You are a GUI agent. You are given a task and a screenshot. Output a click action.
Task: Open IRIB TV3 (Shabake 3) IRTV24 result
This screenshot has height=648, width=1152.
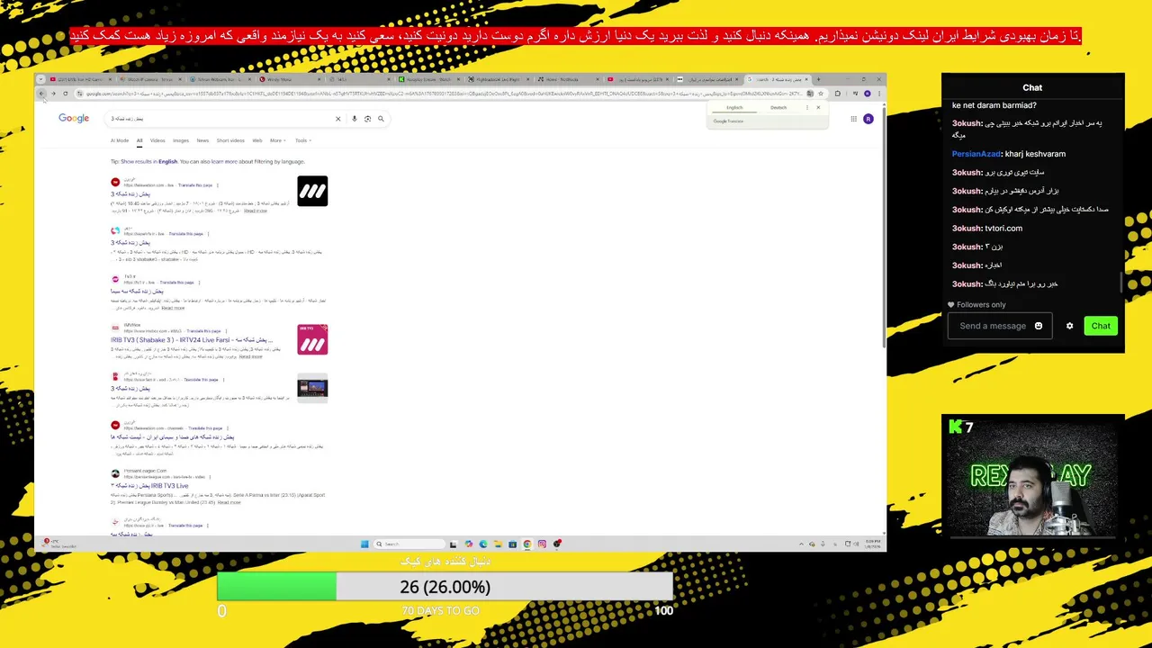192,340
